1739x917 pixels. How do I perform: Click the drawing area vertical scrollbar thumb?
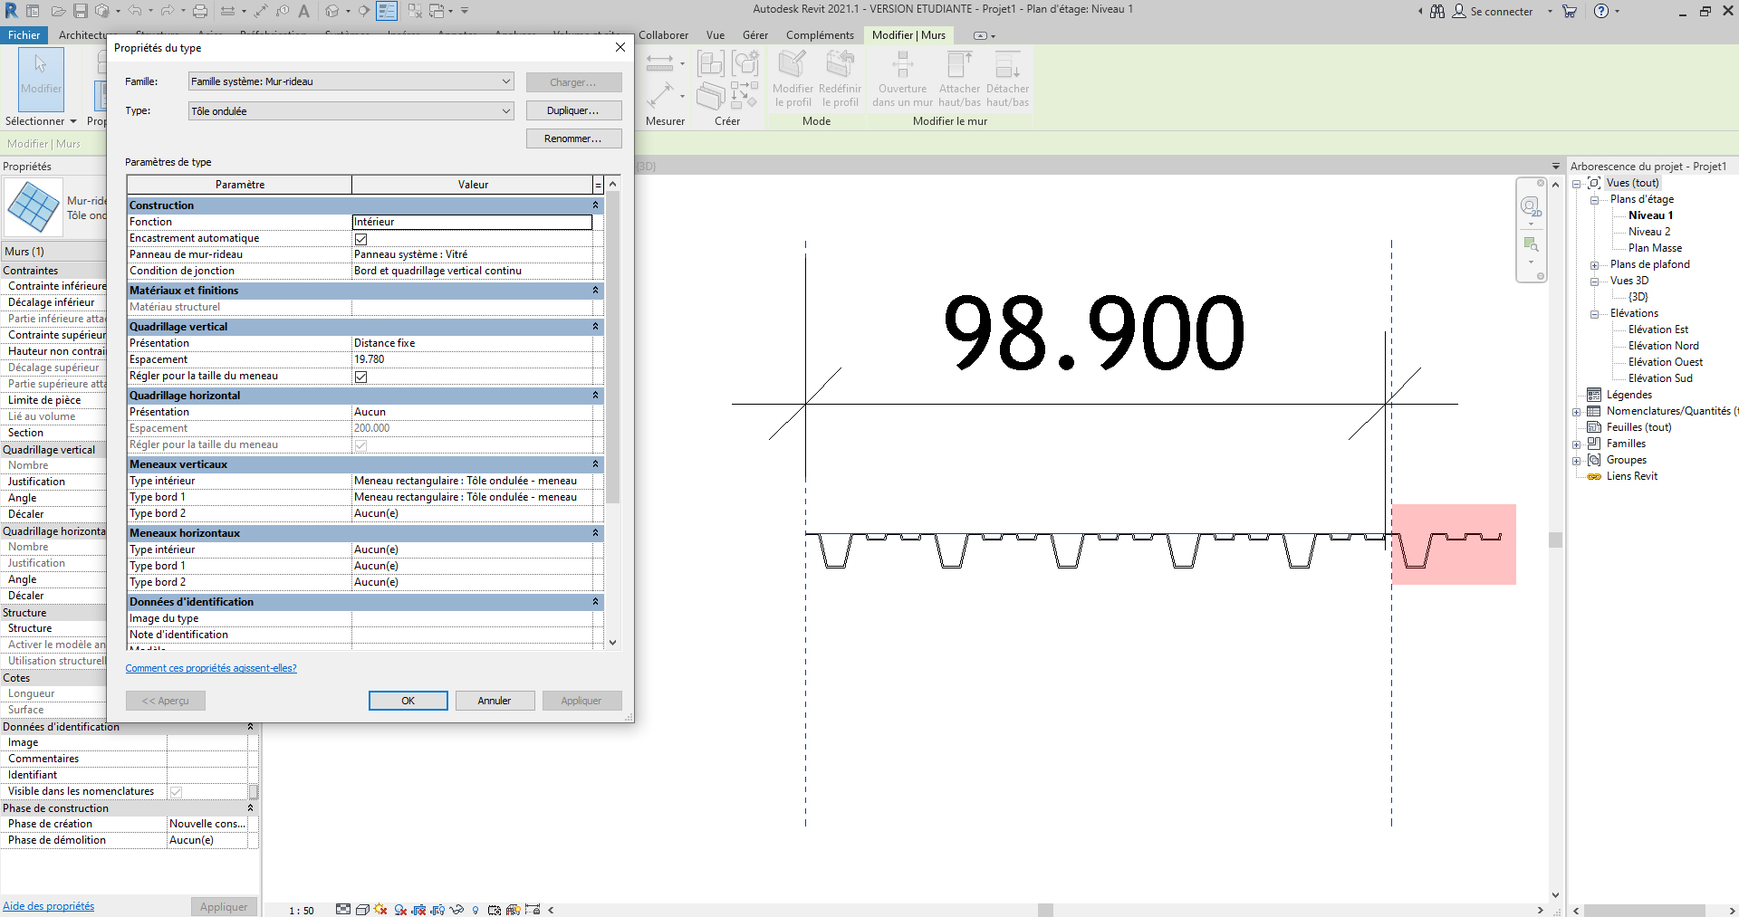[1556, 540]
